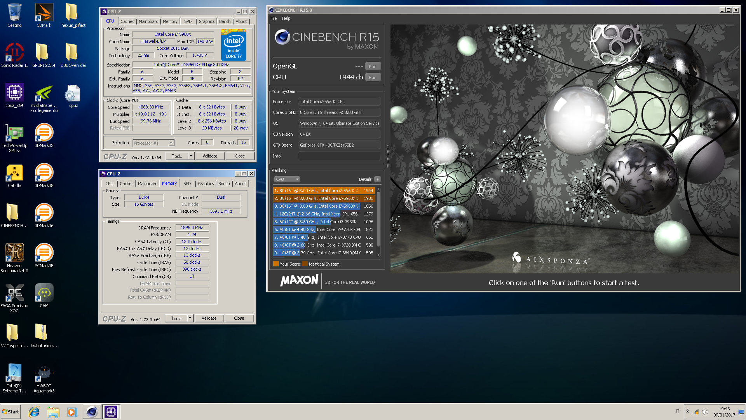
Task: Open hwbotprime zip archive icon
Action: 44,336
